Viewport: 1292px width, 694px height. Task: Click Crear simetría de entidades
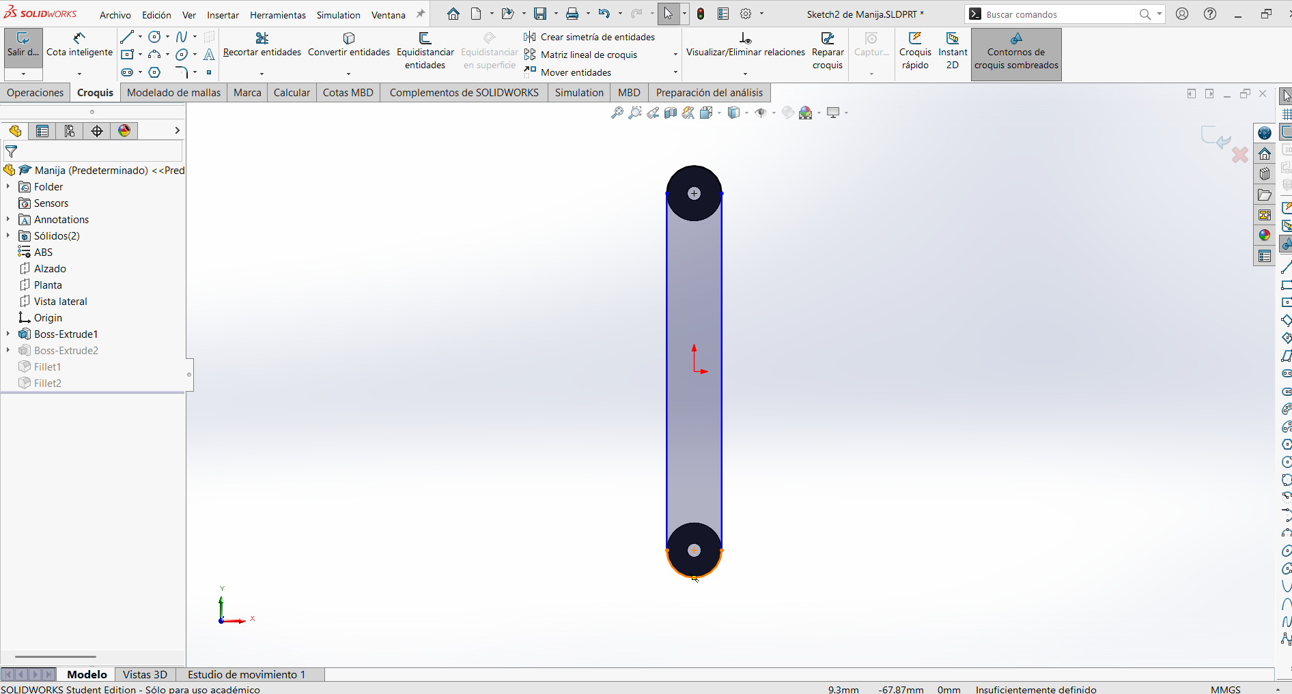pyautogui.click(x=590, y=37)
